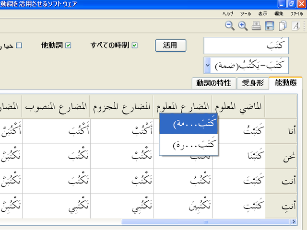Open the 編集 menu

point(279,14)
